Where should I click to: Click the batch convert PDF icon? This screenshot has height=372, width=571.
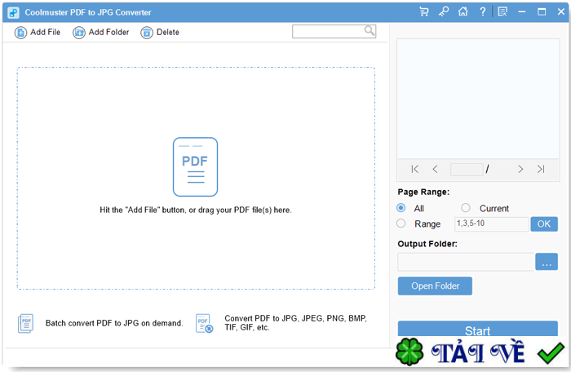[25, 324]
